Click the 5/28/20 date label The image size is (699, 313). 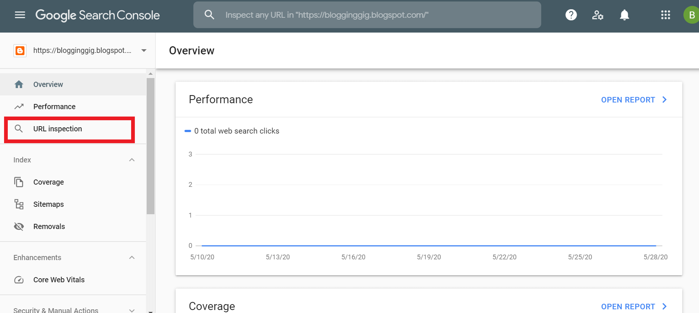click(x=656, y=257)
